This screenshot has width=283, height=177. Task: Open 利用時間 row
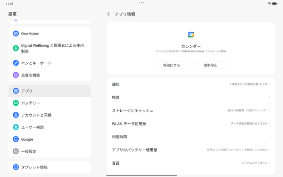tap(191, 137)
